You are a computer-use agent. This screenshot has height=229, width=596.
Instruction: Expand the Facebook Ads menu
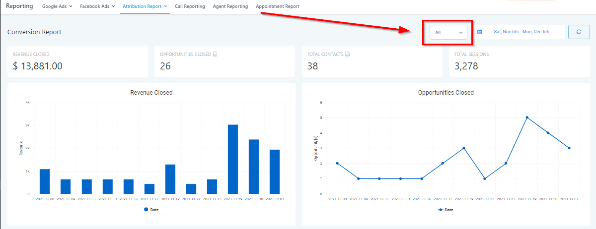click(97, 6)
